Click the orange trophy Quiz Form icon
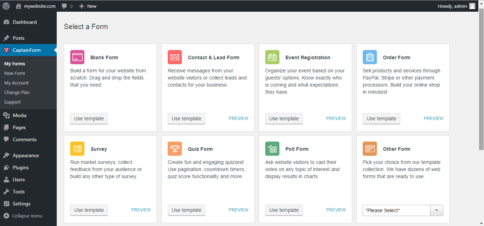This screenshot has height=226, width=484. pos(175,149)
